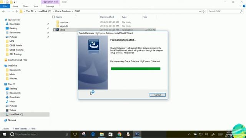Click the Cancel button in InstallShield Wizard
The height and width of the screenshot is (138, 246).
coord(157,95)
